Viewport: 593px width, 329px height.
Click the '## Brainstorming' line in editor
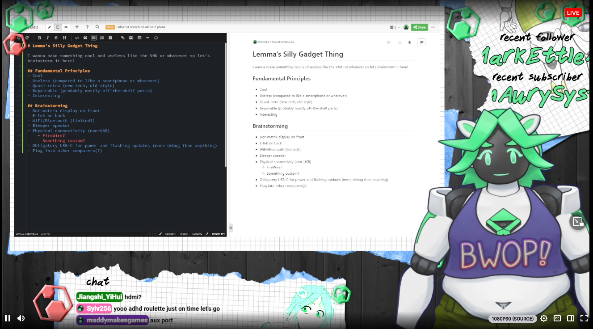pyautogui.click(x=47, y=106)
